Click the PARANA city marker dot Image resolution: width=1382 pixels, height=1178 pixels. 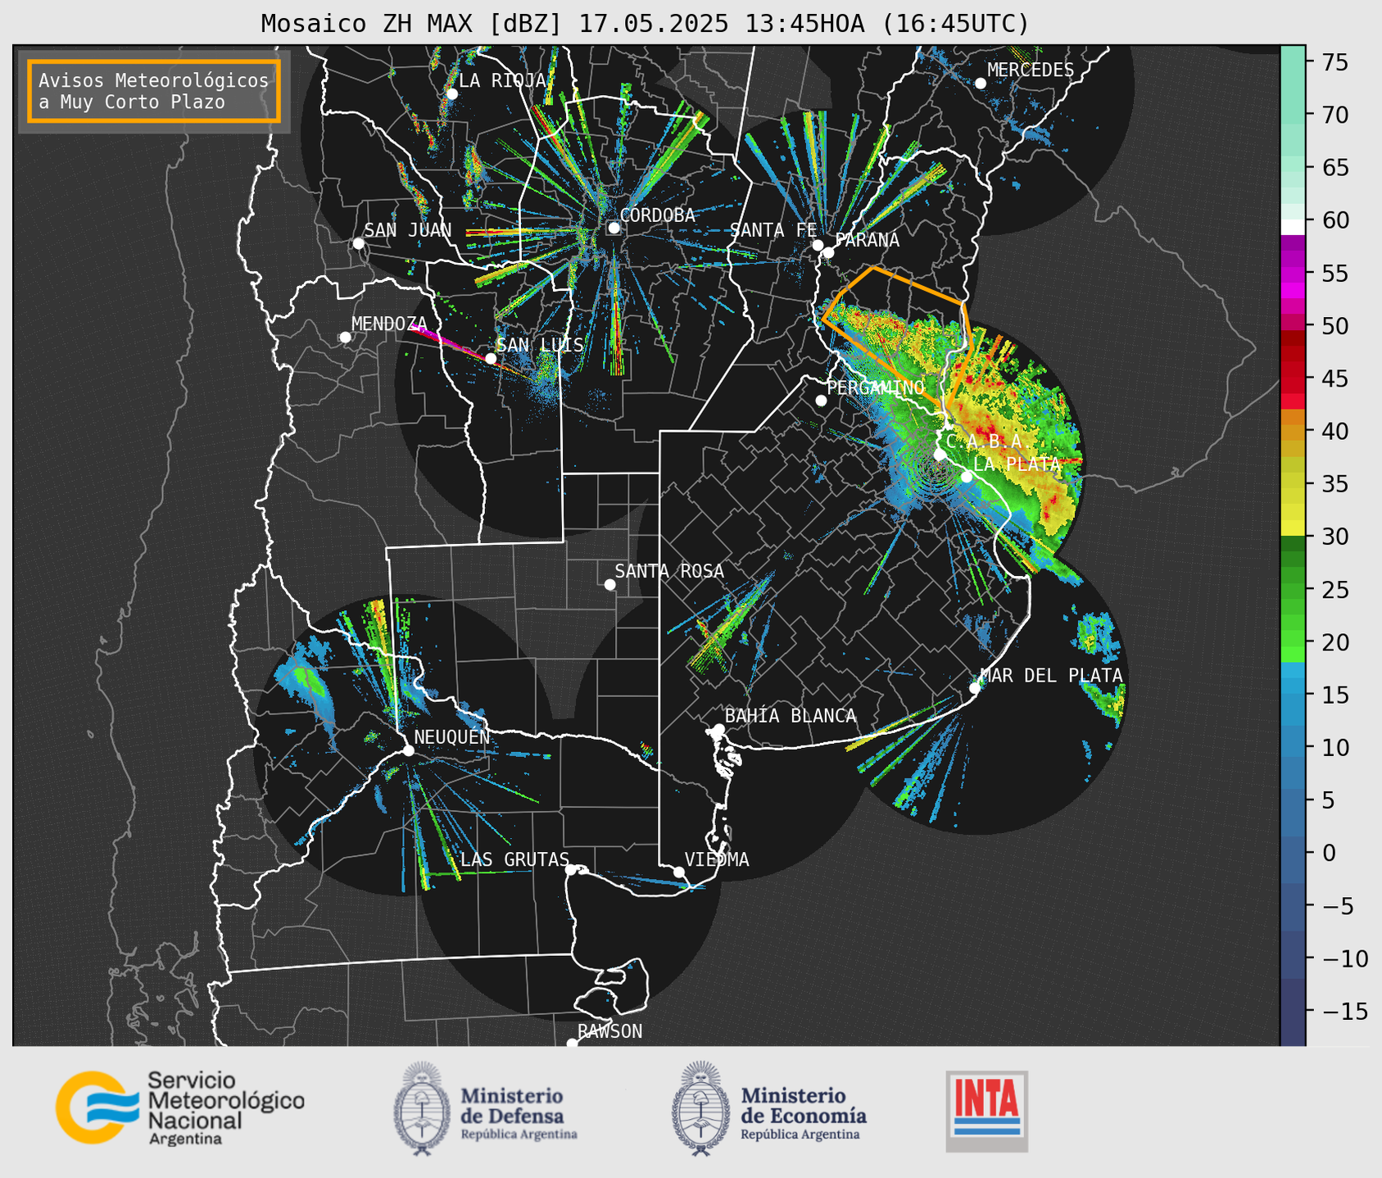click(828, 252)
